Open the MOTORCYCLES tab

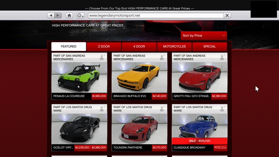point(174,46)
